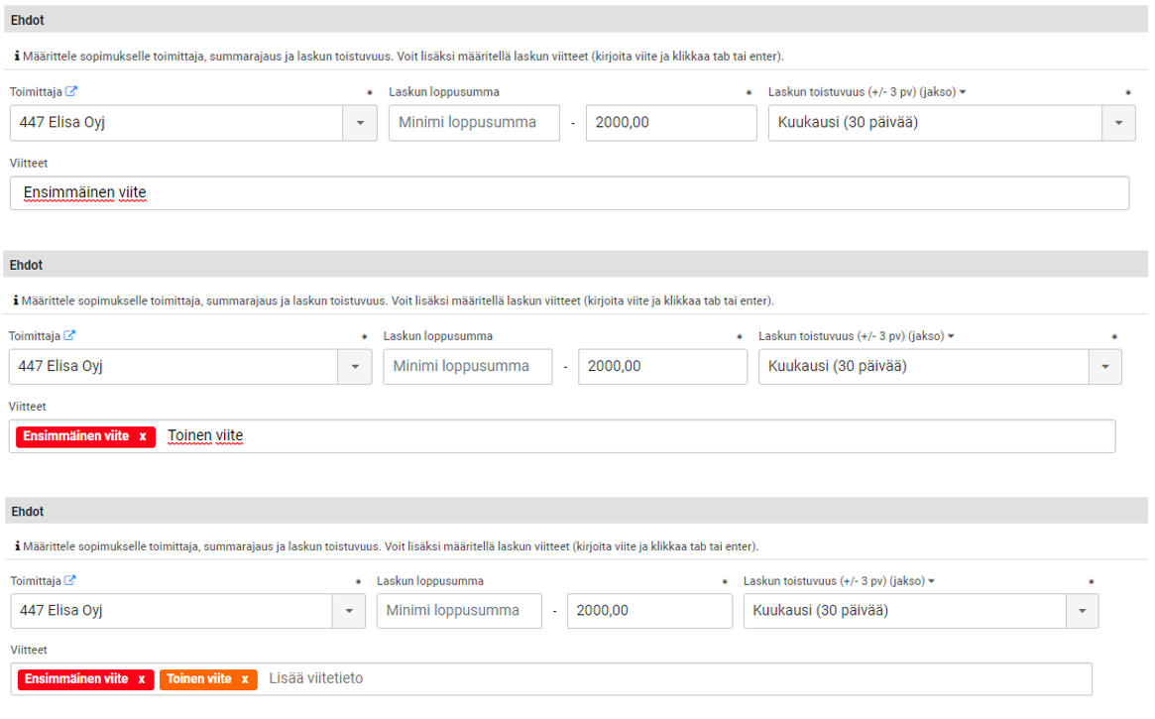Toggle Laskun toistuvuus (jakso) caret in middle section
The height and width of the screenshot is (719, 1155).
click(952, 336)
